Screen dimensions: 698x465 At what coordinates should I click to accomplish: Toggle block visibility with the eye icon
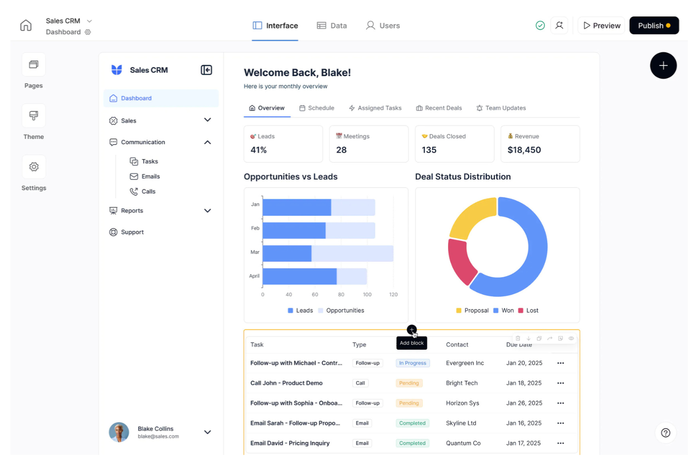pos(571,338)
